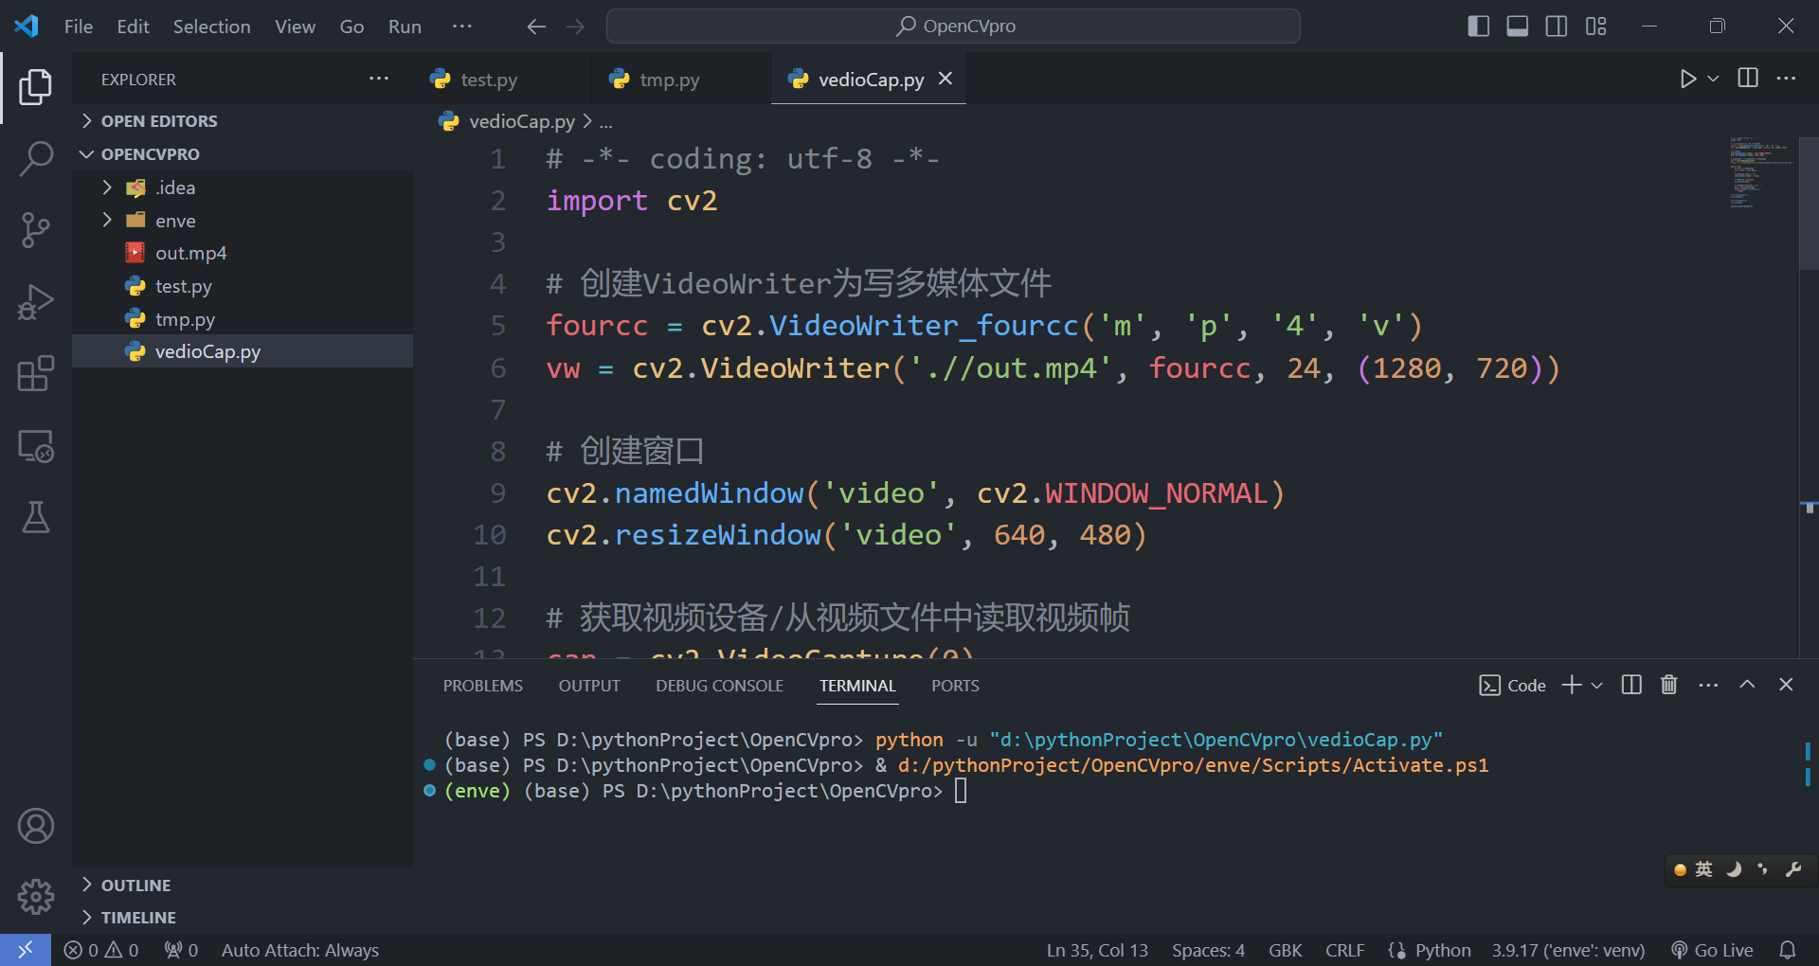Open notifications bell in status bar
Screen dimensions: 1819x966
(1788, 950)
